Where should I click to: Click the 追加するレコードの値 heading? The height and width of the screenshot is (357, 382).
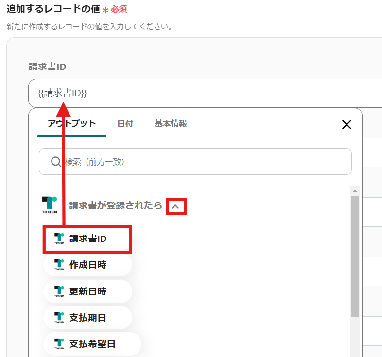pyautogui.click(x=53, y=9)
